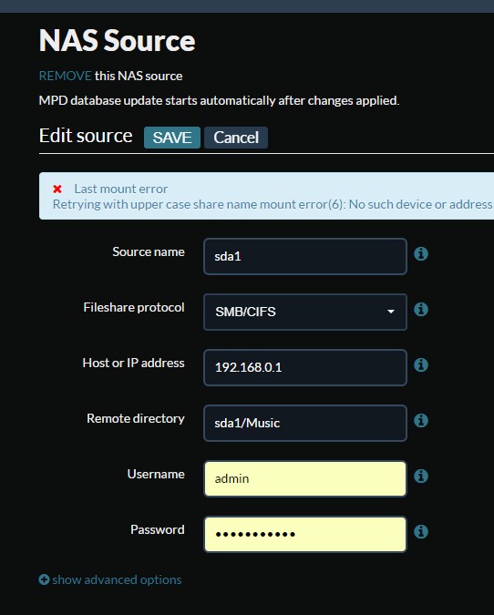This screenshot has width=494, height=615.
Task: Click the 'Remote directory' label
Action: (136, 418)
